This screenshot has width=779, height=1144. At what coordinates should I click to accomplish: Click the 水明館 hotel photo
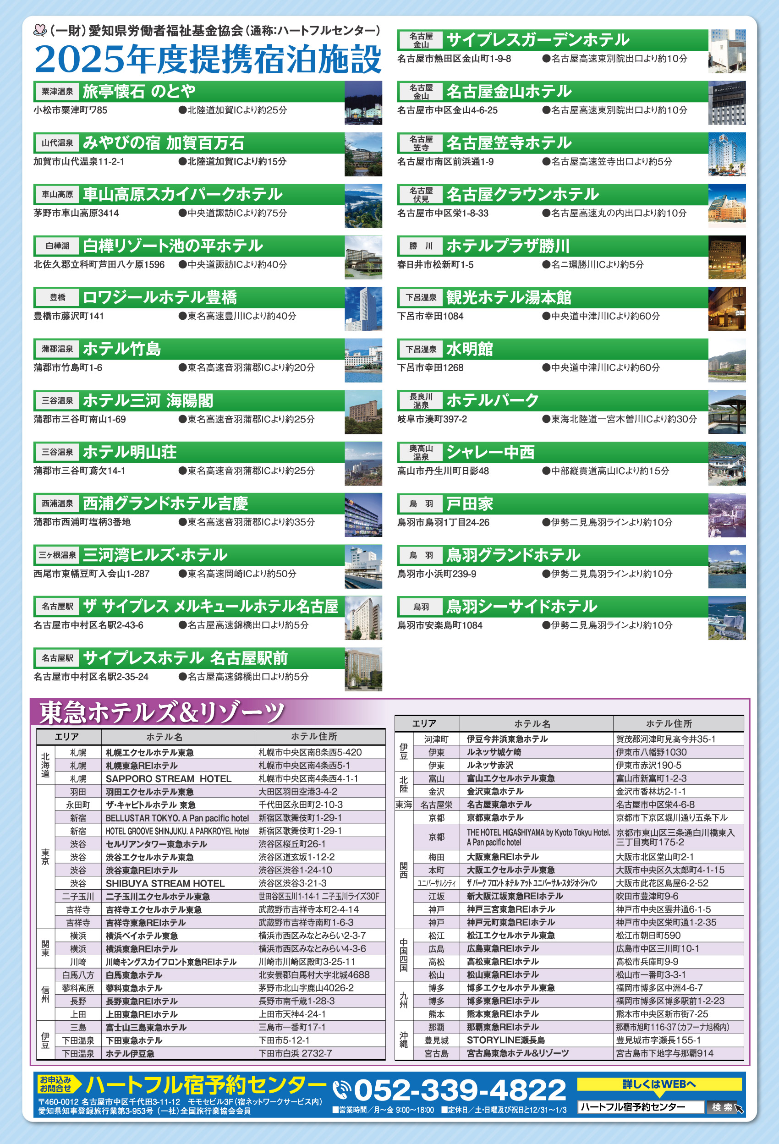(727, 360)
